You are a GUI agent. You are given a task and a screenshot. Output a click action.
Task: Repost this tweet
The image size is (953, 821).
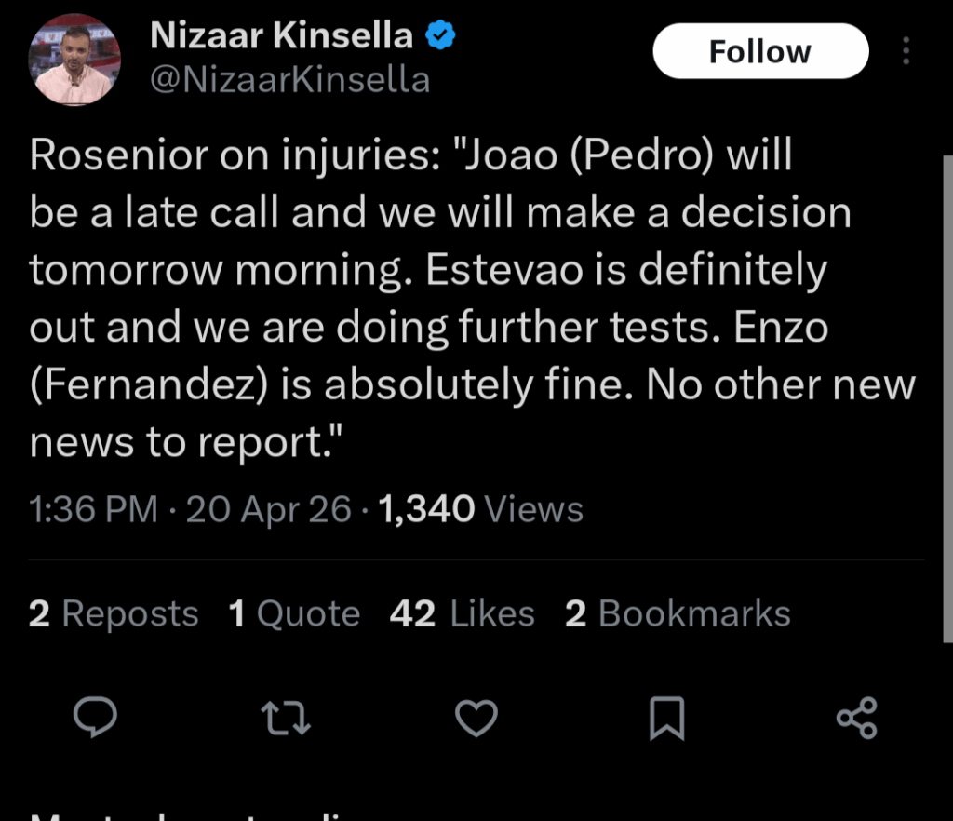point(285,717)
